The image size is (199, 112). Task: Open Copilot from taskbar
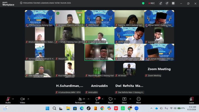tap(109, 108)
